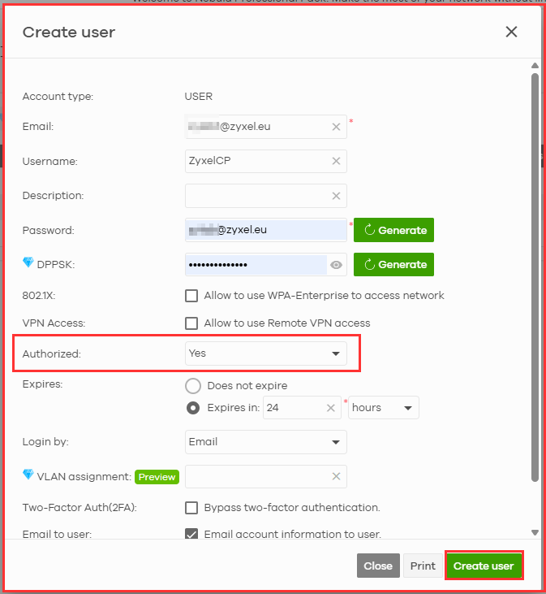
Task: Open the hours unit dropdown
Action: (383, 408)
